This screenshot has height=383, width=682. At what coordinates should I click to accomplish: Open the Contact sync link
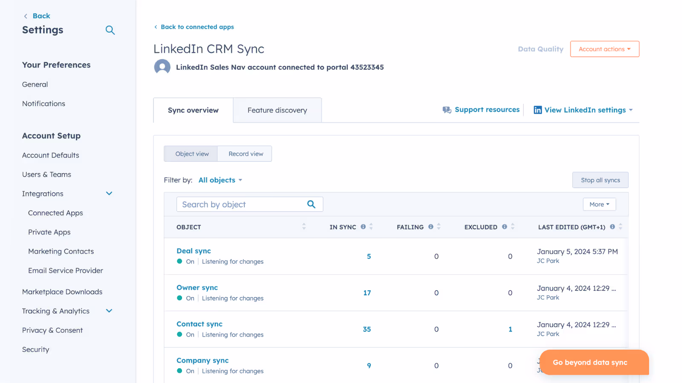point(199,324)
